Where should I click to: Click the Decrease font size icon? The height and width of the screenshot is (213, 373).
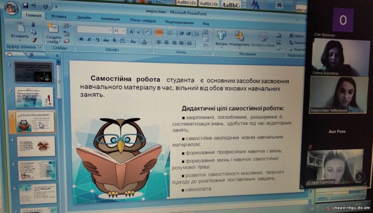[x=138, y=32]
